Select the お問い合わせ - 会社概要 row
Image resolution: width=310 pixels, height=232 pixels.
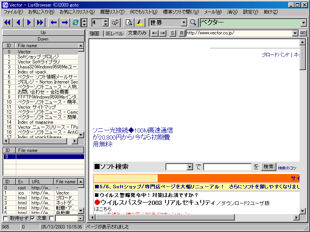pos(41,92)
